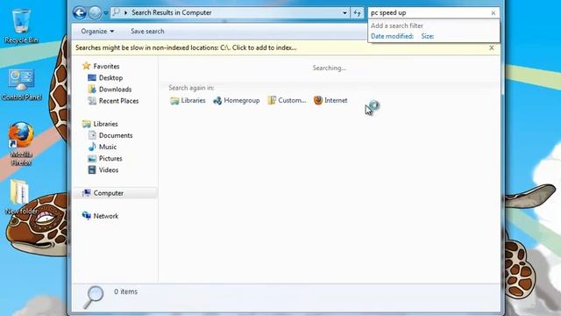Click the Libraries icon in navigation pane
The height and width of the screenshot is (316, 561).
pos(86,124)
